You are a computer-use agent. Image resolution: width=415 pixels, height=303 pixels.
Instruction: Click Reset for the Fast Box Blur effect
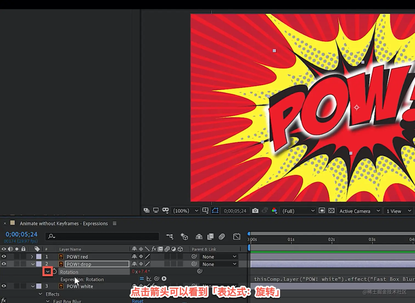138,301
